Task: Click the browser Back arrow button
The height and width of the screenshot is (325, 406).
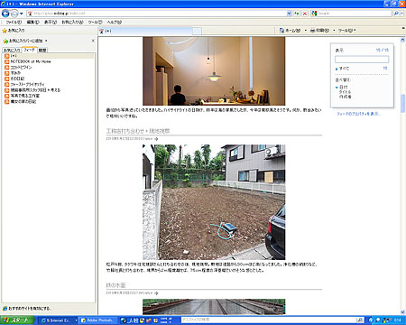Action: click(5, 14)
